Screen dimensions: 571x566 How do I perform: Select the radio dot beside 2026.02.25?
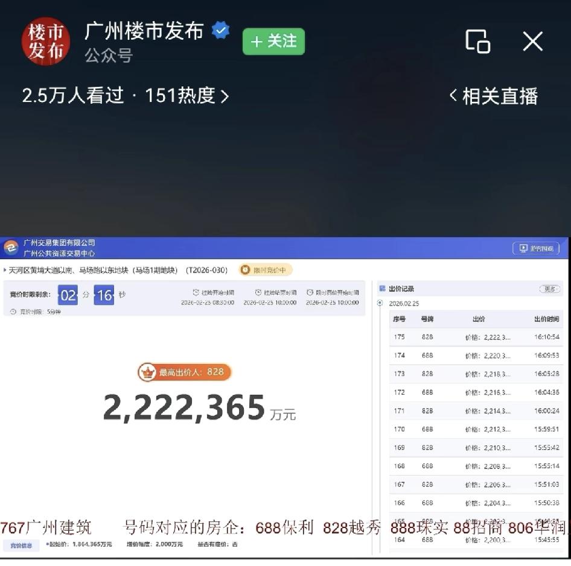pos(379,303)
